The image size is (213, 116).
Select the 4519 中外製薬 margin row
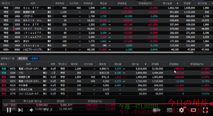(x=106, y=85)
